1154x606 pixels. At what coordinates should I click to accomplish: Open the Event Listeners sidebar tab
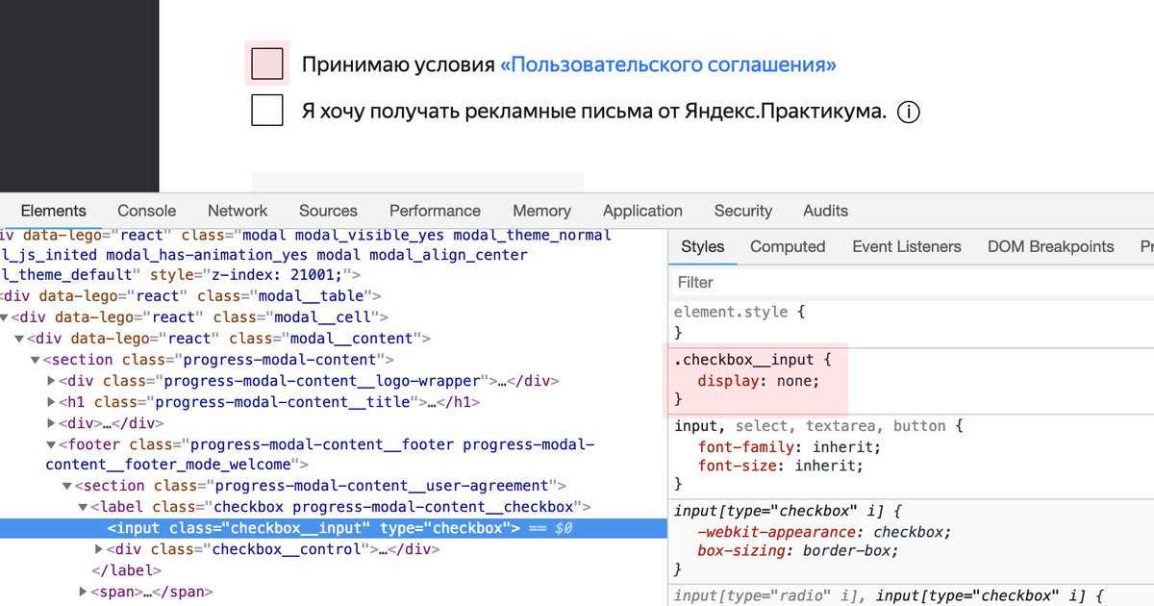coord(906,246)
